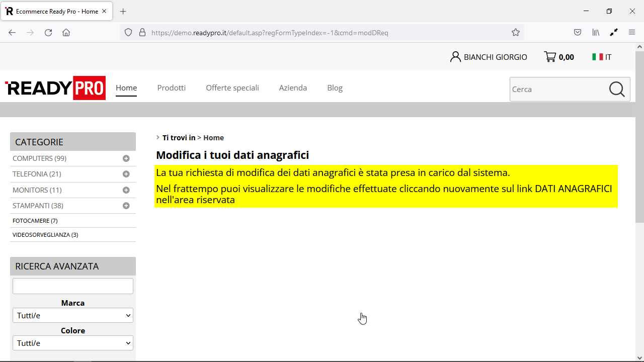Click the Italian flag language icon

(598, 56)
